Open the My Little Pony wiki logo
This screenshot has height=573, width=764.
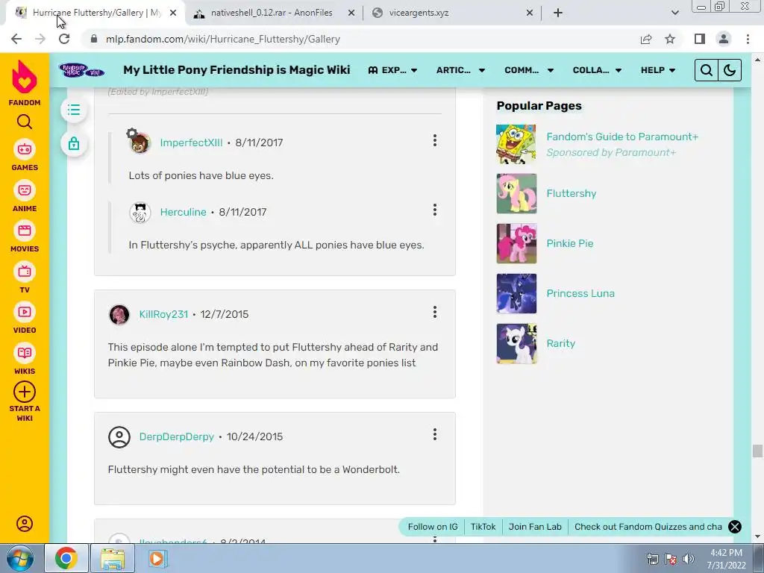(81, 70)
